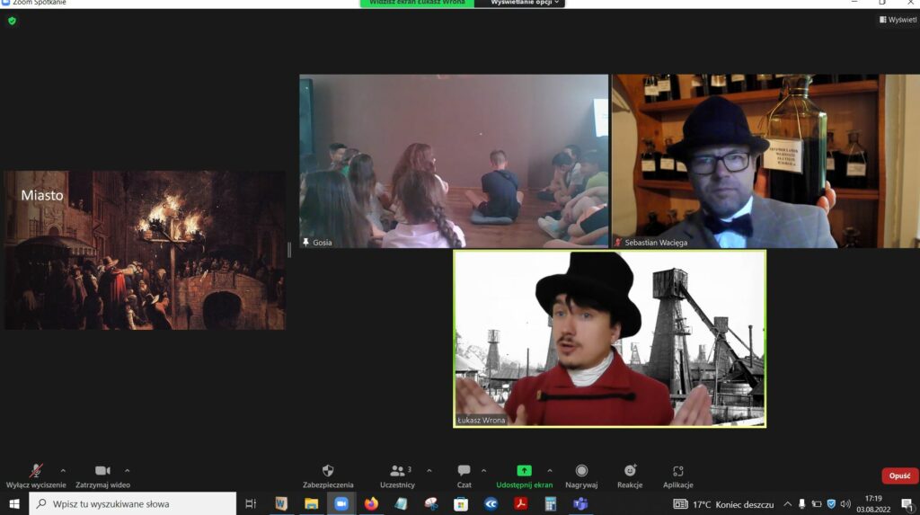This screenshot has height=515, width=920.
Task: Click the green Udostępnij ekran icon
Action: pos(524,470)
